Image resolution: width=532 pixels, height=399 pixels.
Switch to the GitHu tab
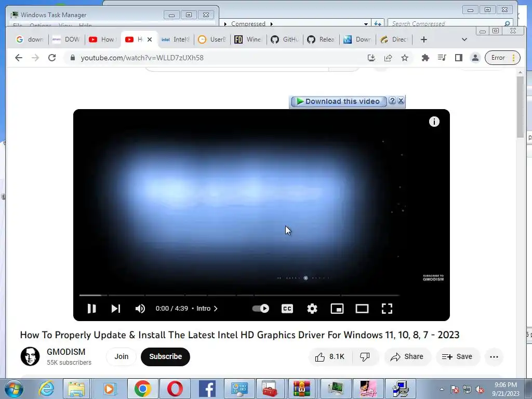[285, 39]
